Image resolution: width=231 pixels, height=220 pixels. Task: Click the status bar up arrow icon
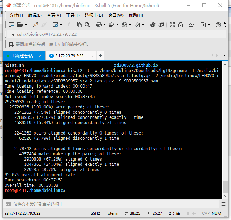tap(188, 213)
